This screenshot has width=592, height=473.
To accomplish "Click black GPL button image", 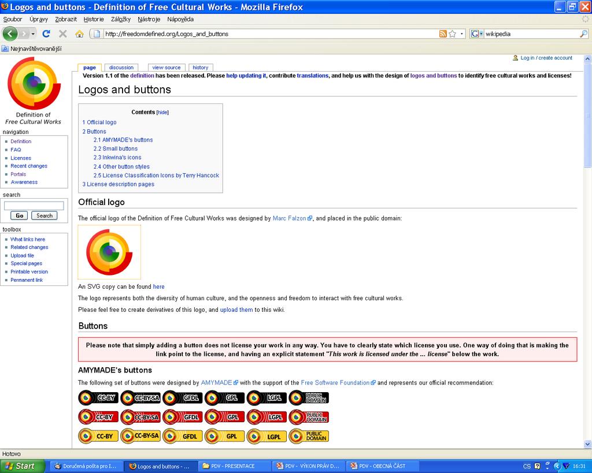I will [225, 397].
